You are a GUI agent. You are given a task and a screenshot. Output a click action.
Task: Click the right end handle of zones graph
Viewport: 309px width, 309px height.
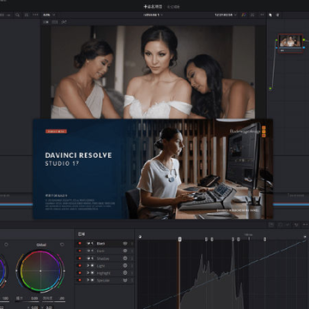305,237
